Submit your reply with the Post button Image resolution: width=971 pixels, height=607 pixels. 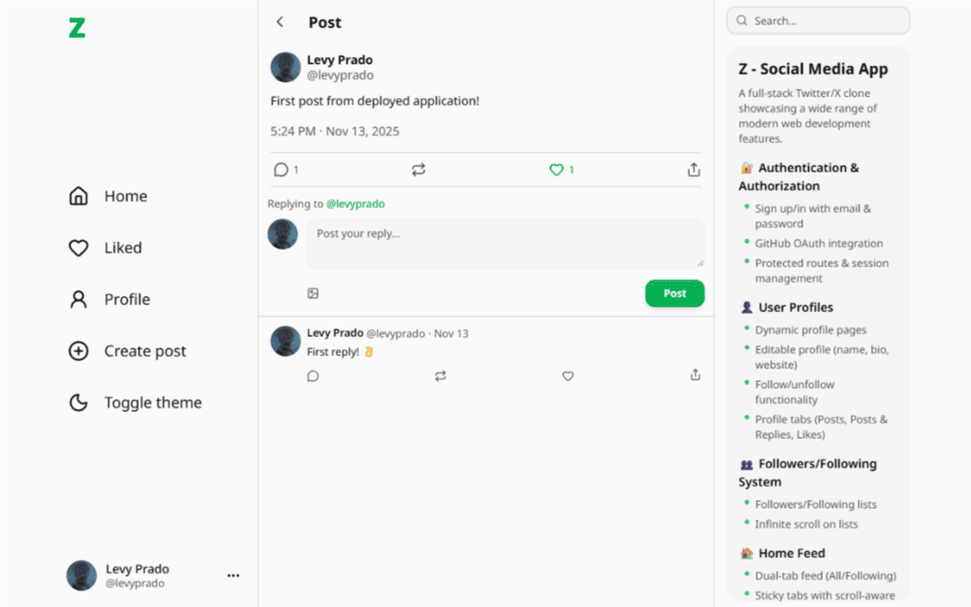pyautogui.click(x=674, y=293)
